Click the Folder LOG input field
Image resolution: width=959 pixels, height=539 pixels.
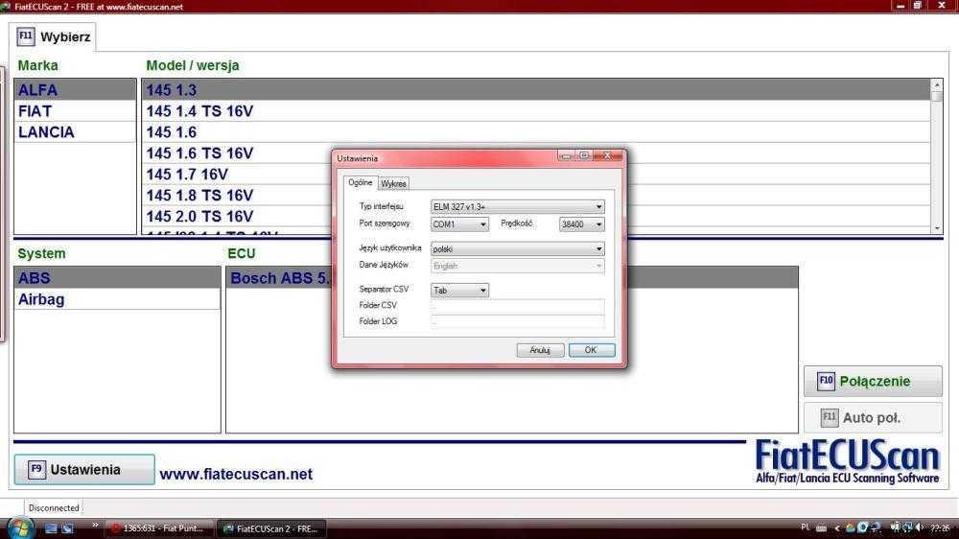[518, 321]
